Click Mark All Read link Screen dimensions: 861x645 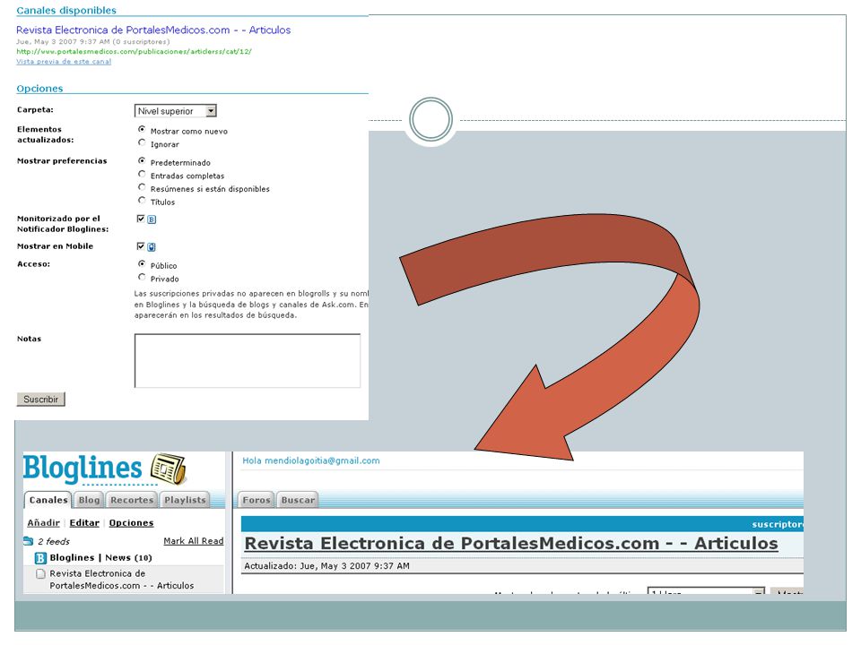(x=194, y=541)
